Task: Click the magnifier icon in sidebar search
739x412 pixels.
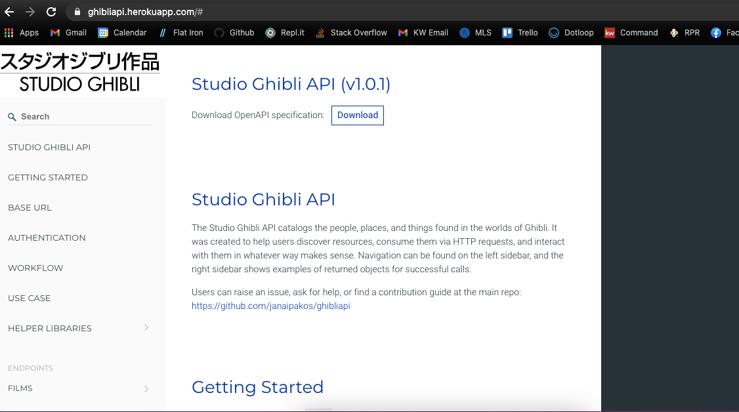Action: tap(12, 117)
